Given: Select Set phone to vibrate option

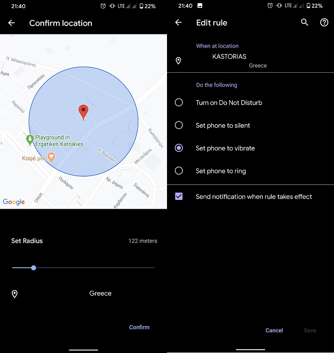Looking at the screenshot, I should click(x=250, y=148).
